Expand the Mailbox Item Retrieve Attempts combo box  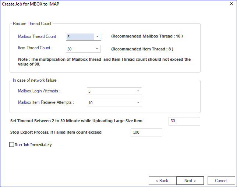(x=114, y=102)
